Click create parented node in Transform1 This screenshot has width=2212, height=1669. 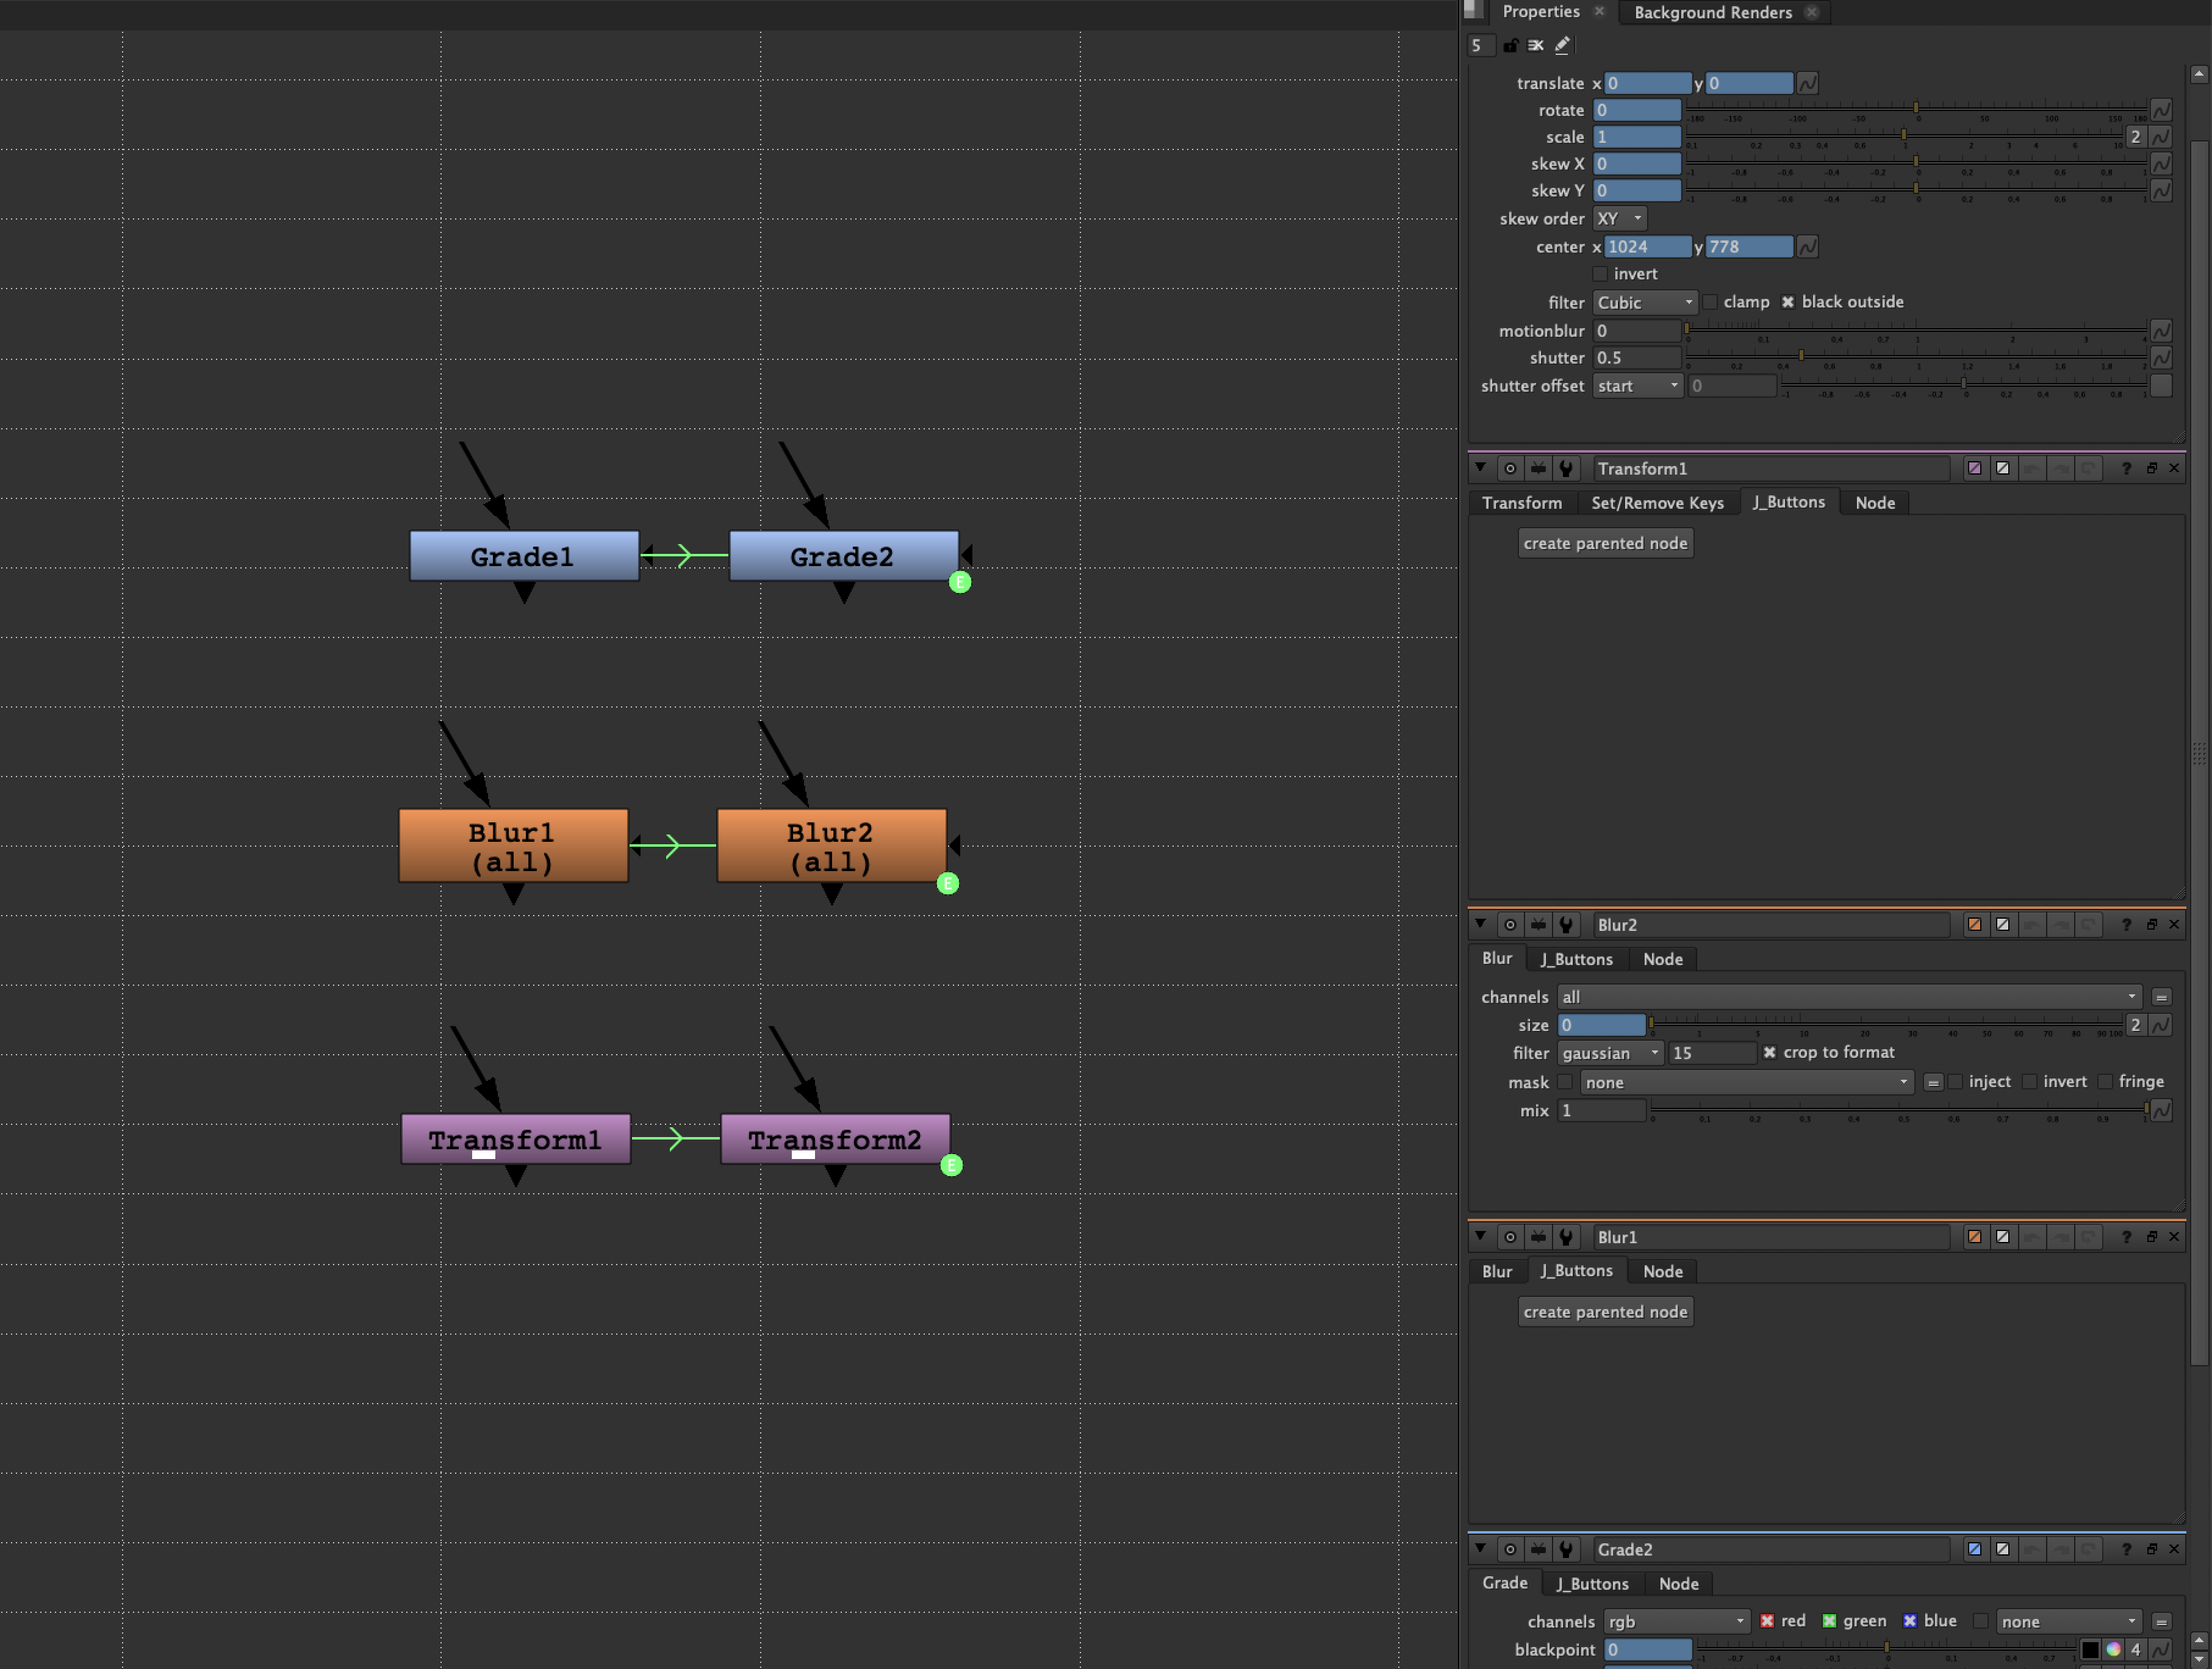point(1605,543)
